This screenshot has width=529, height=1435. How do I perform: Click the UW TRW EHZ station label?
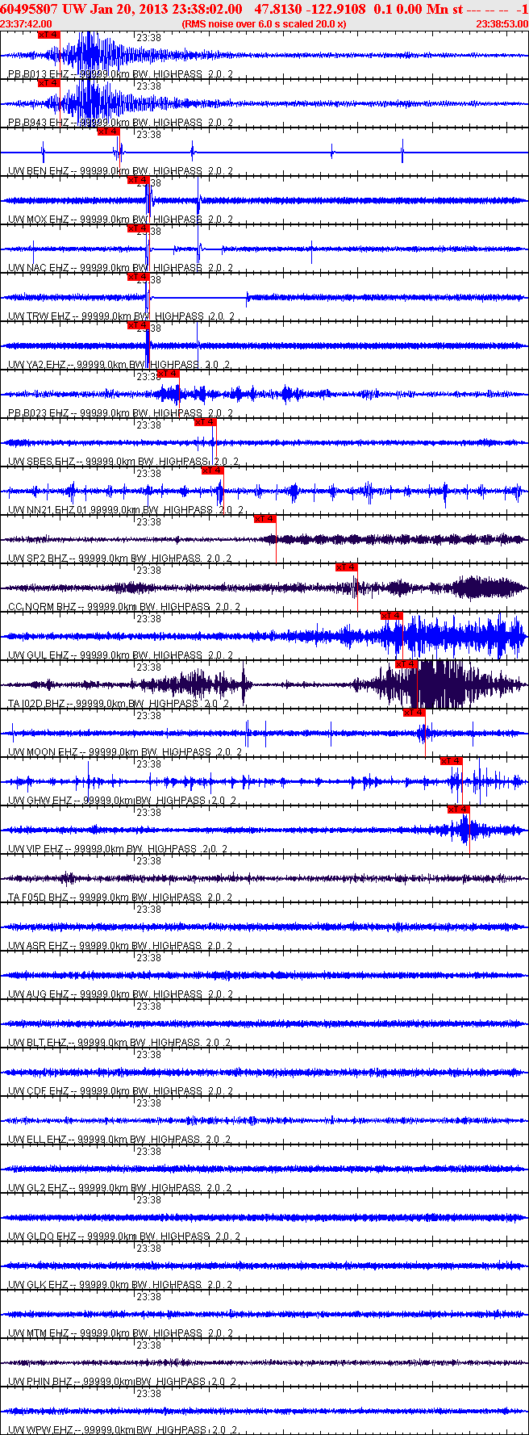tap(39, 316)
